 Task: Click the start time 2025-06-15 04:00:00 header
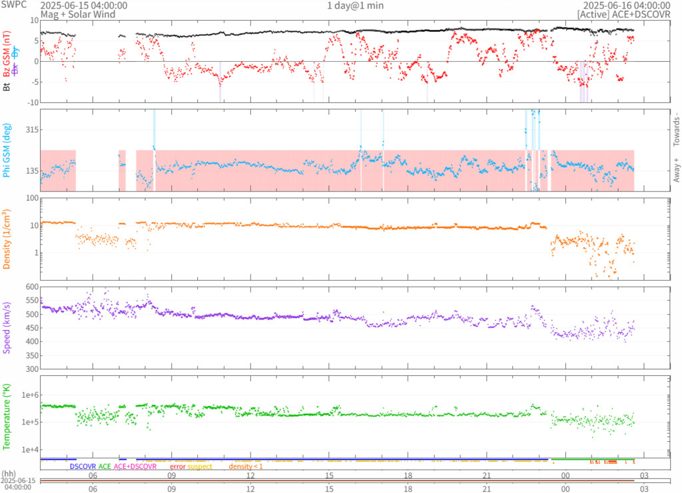(84, 5)
